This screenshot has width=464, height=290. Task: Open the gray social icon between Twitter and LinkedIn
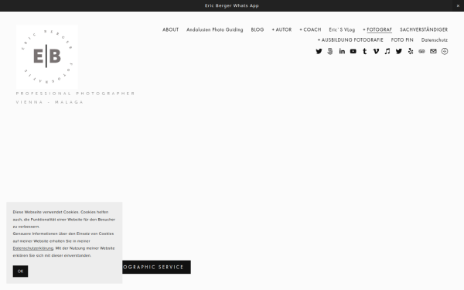330,51
